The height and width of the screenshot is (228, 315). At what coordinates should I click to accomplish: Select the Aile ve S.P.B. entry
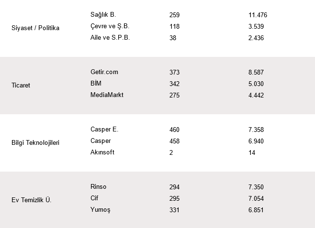coord(110,37)
